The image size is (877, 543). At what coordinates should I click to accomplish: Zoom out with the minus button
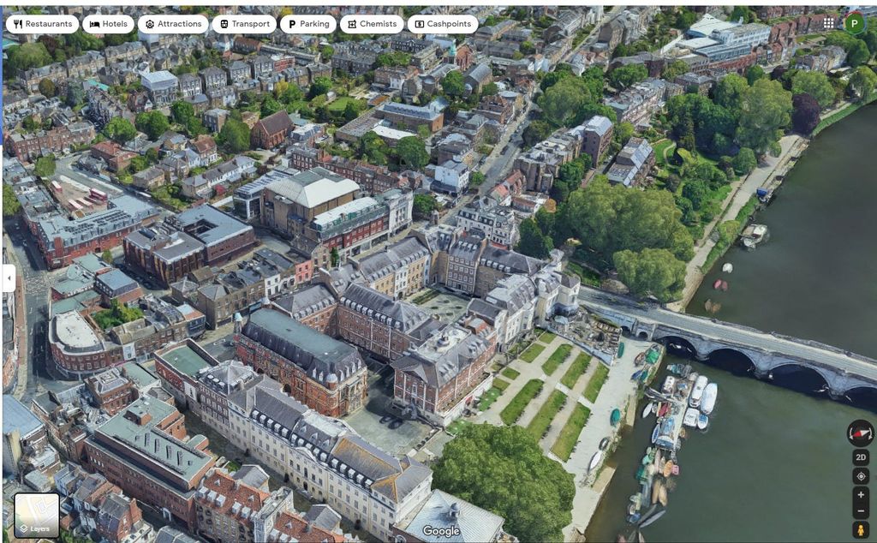tap(861, 511)
